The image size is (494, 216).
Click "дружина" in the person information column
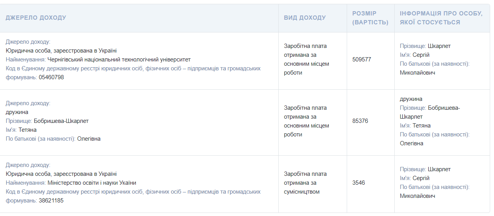(x=411, y=99)
